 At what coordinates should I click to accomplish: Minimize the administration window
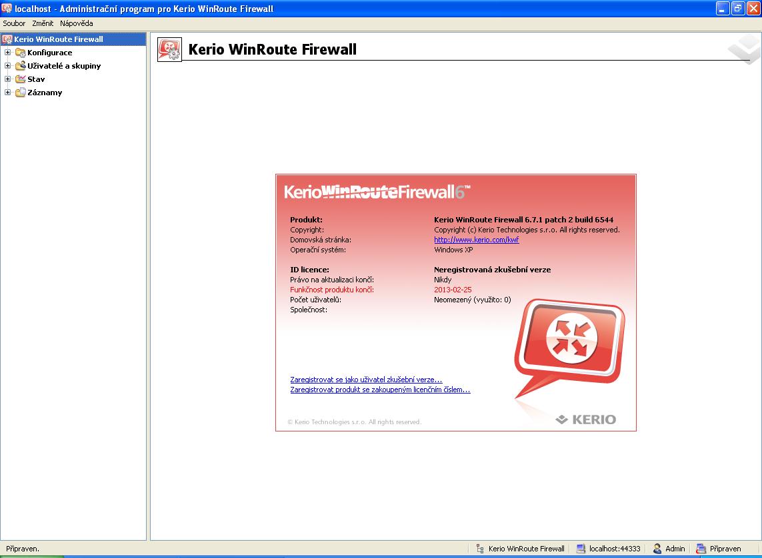(723, 8)
